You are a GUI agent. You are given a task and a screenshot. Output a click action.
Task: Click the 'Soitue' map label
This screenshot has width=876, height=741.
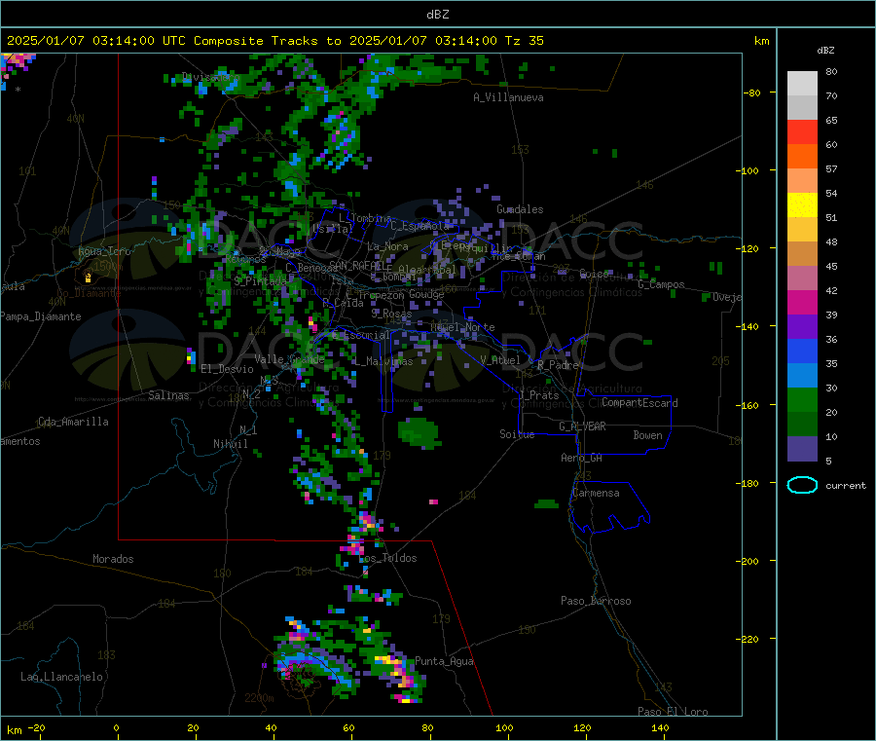pos(517,434)
